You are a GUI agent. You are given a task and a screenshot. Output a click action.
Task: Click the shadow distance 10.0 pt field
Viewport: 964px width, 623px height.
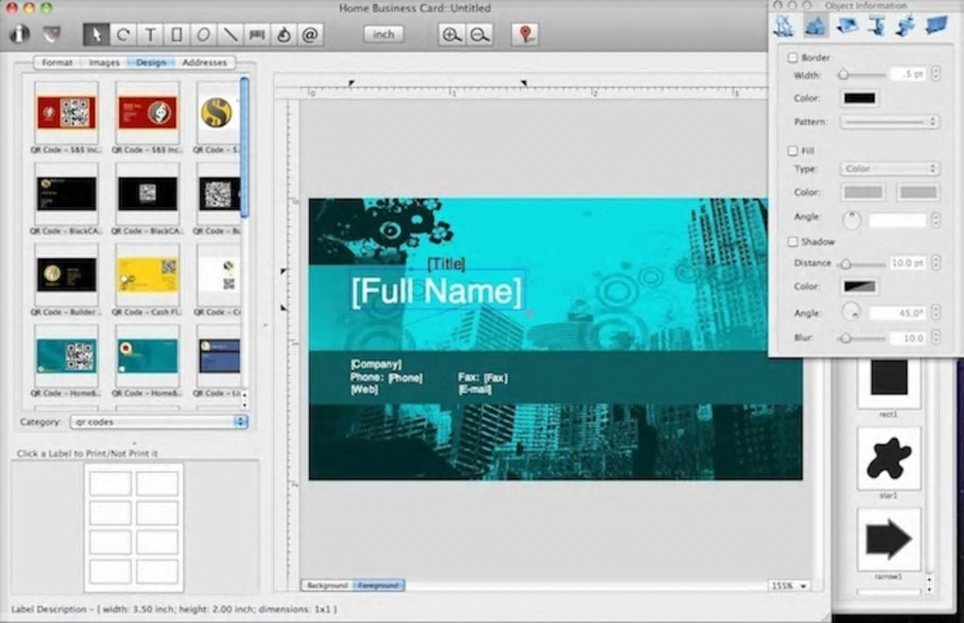pos(907,263)
